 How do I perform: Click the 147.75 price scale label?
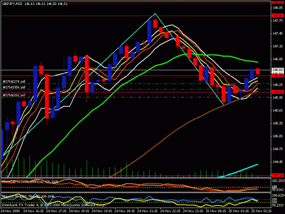[278, 21]
